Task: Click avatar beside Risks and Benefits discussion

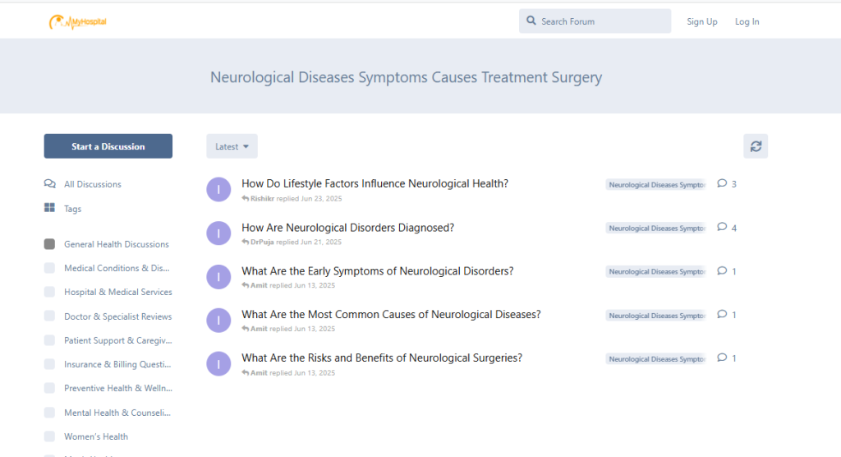Action: 218,364
